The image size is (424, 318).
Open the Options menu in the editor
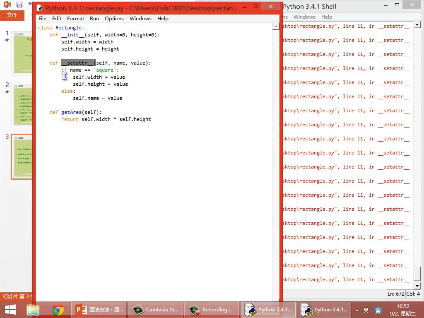pyautogui.click(x=114, y=19)
